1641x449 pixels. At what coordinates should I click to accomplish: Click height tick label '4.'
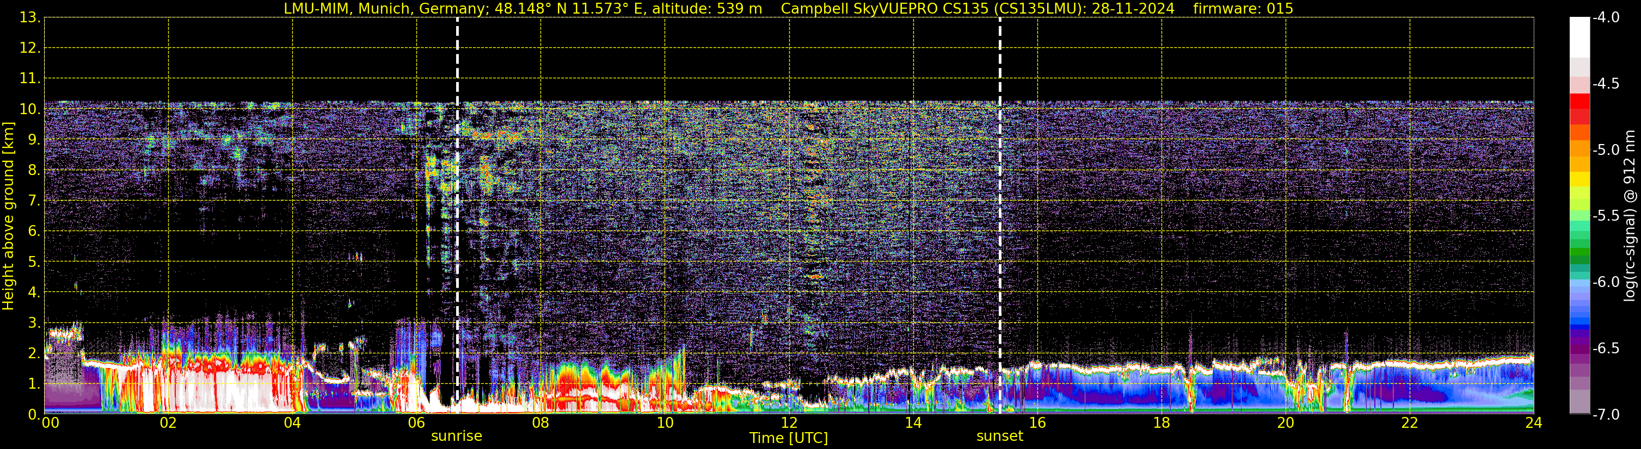point(34,292)
